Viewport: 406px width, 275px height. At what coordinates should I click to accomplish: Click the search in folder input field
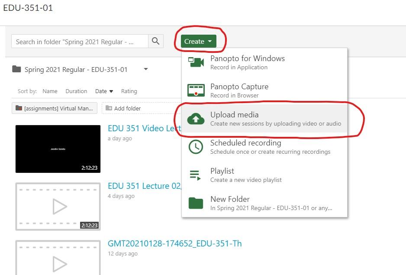pyautogui.click(x=80, y=41)
